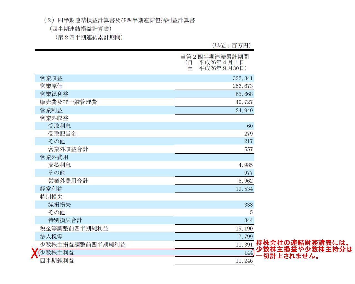Image resolution: width=355 pixels, height=284 pixels.
Task: Click the 営業外収益 section heading
Action: click(54, 118)
